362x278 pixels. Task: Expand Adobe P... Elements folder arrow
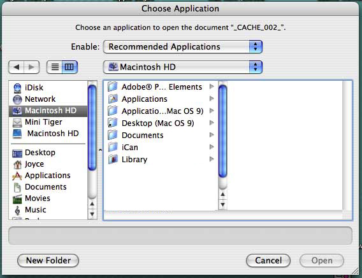point(212,87)
